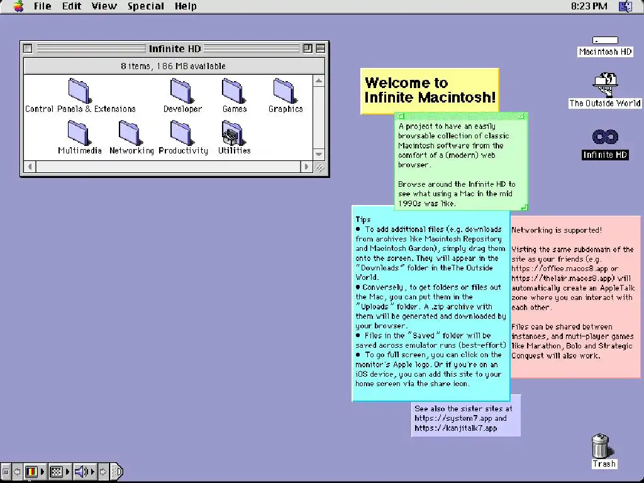The width and height of the screenshot is (644, 483).
Task: Select the Control Panels & Extensions folder
Action: [80, 96]
